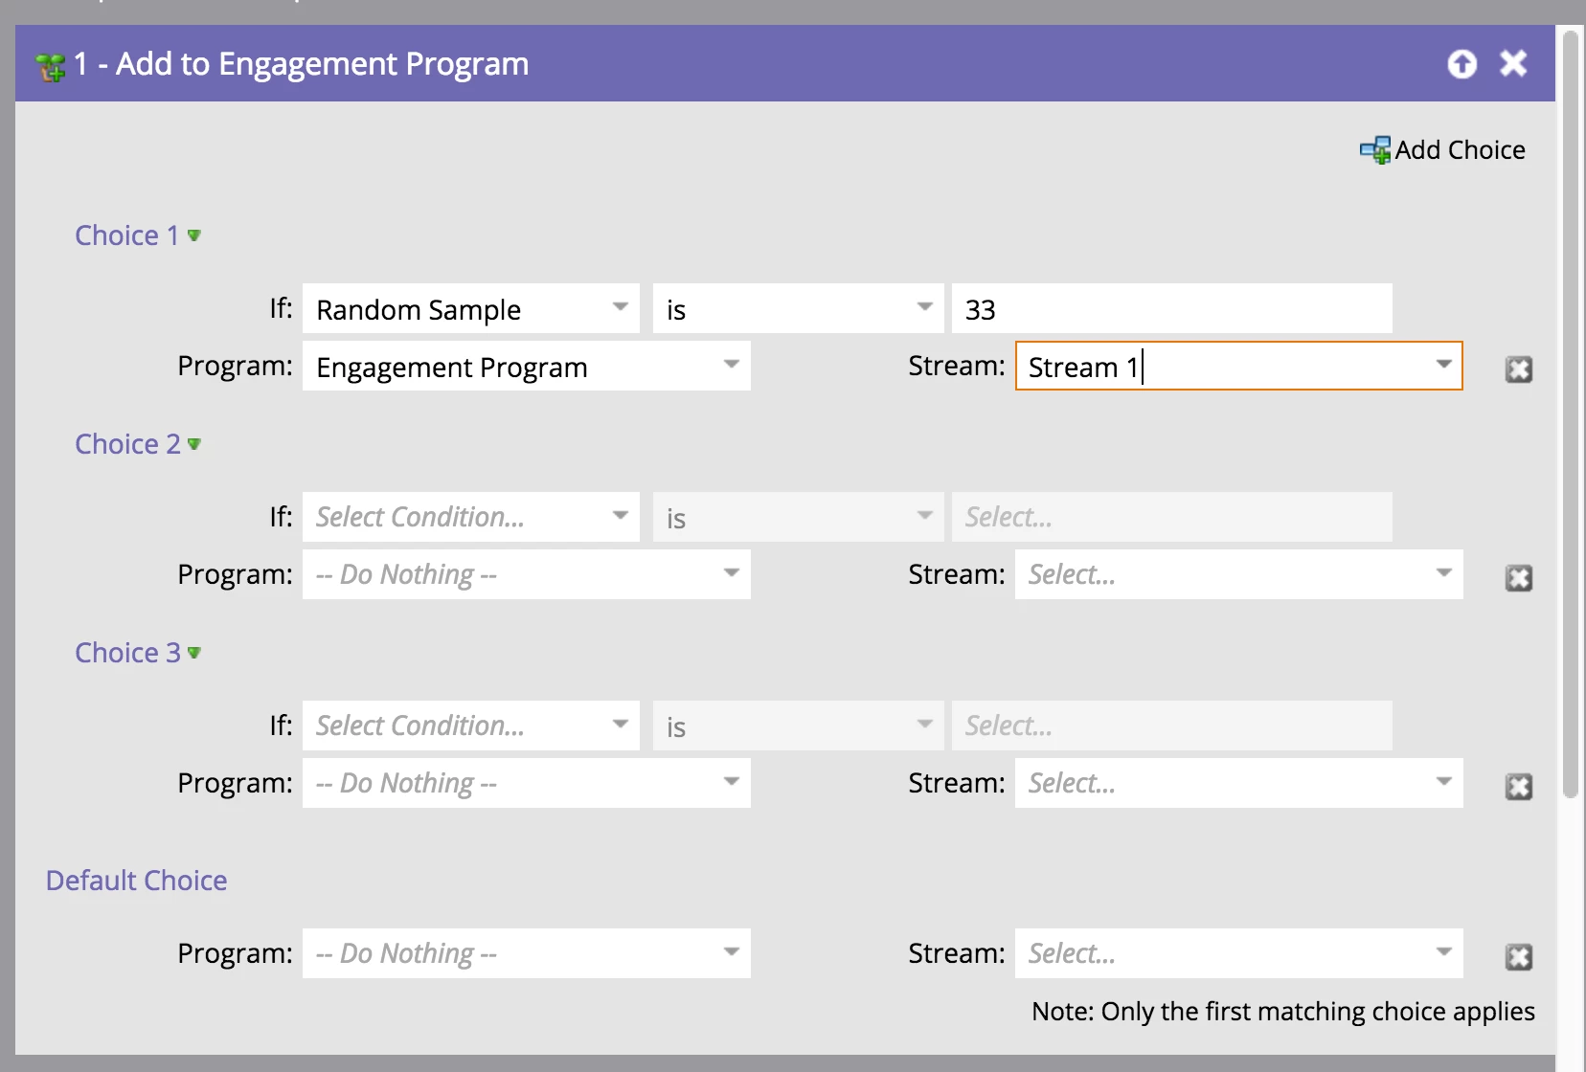Open the Choice 2 green arrow menu

(194, 444)
